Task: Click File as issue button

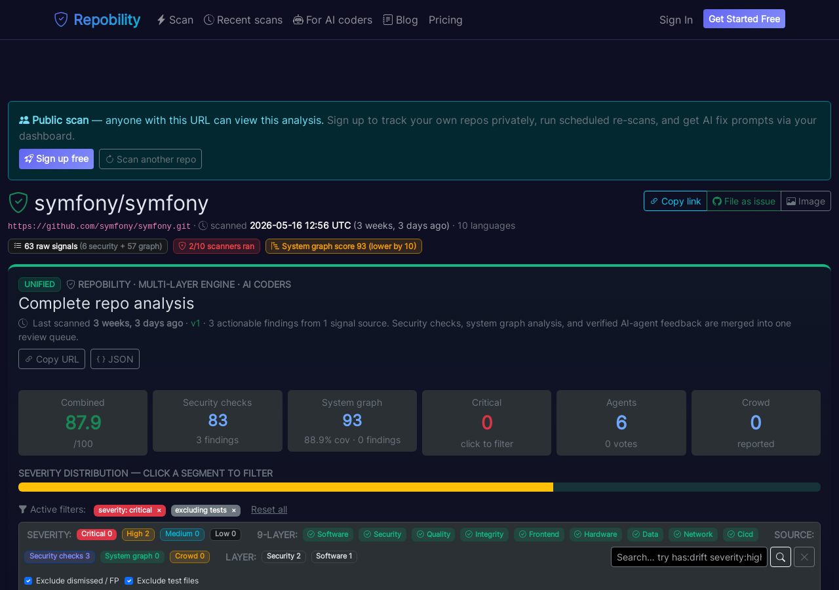Action: [744, 201]
